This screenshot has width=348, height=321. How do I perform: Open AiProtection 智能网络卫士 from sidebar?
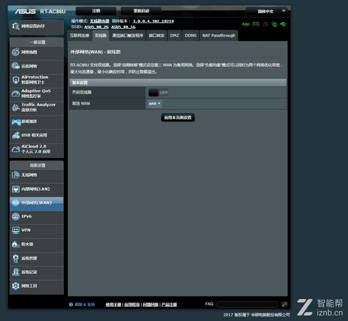click(x=37, y=80)
